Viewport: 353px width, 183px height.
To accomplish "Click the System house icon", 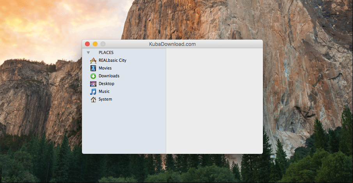I will (93, 99).
